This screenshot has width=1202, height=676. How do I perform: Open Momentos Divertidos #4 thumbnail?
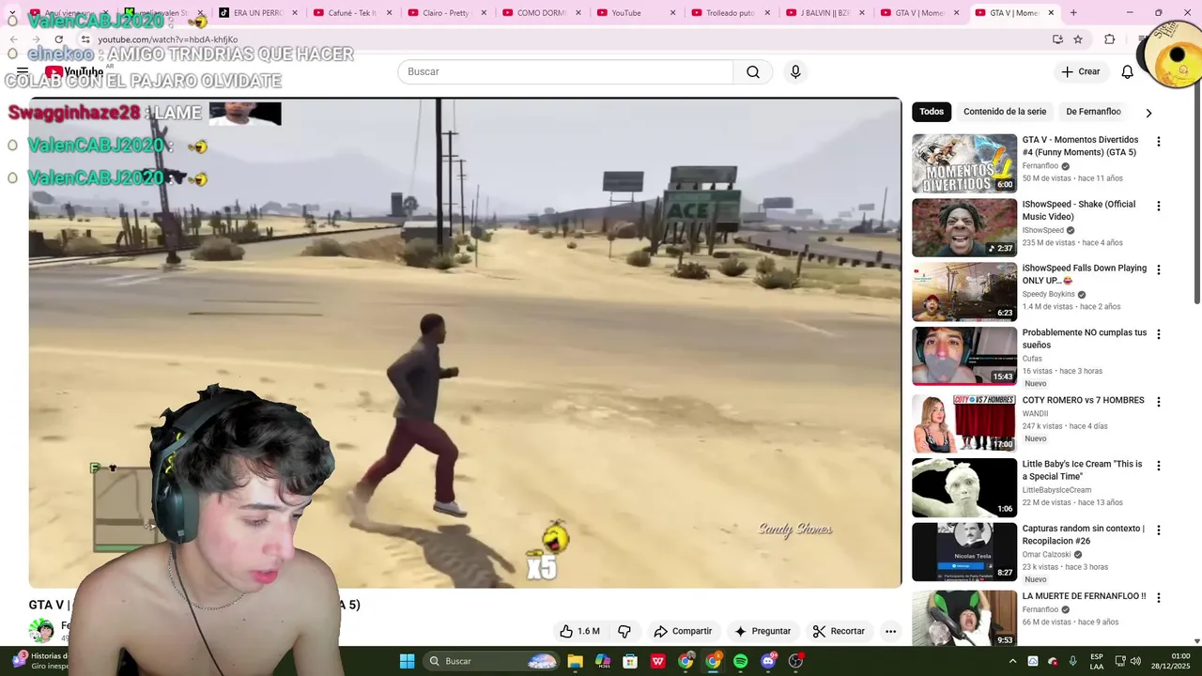964,163
